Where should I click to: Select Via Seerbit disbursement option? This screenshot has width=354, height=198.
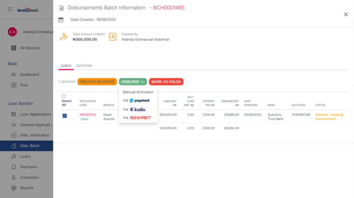(138, 118)
